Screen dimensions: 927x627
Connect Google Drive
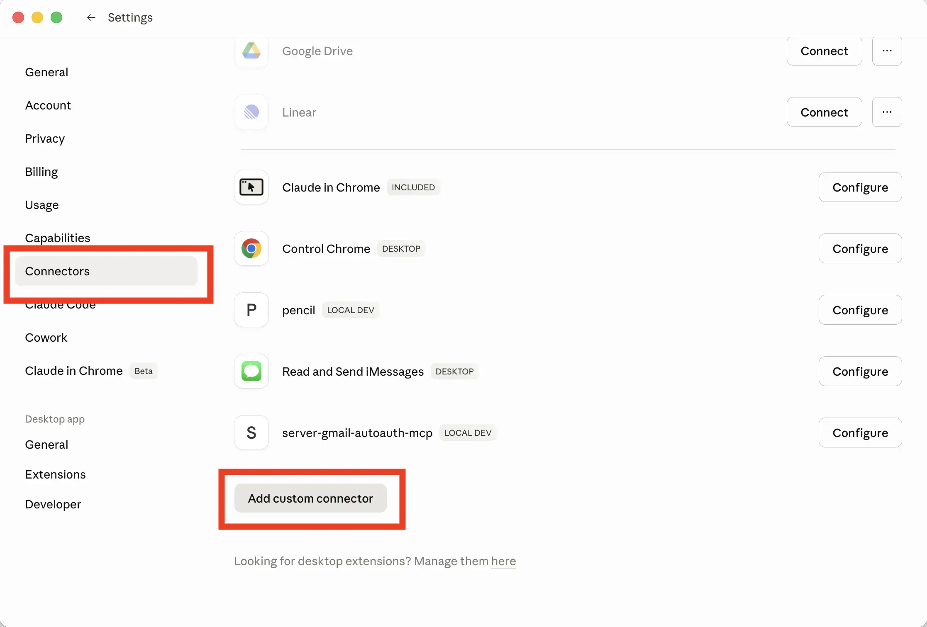pos(824,51)
